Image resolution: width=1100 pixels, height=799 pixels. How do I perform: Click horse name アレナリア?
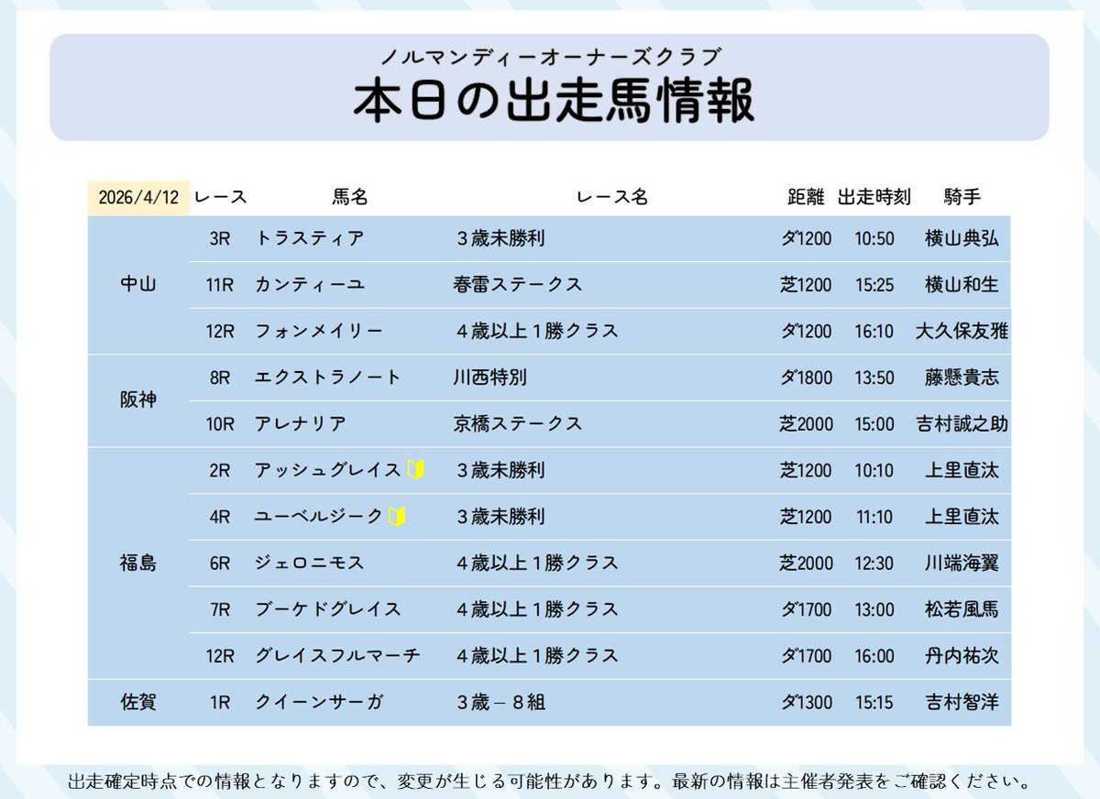(300, 423)
